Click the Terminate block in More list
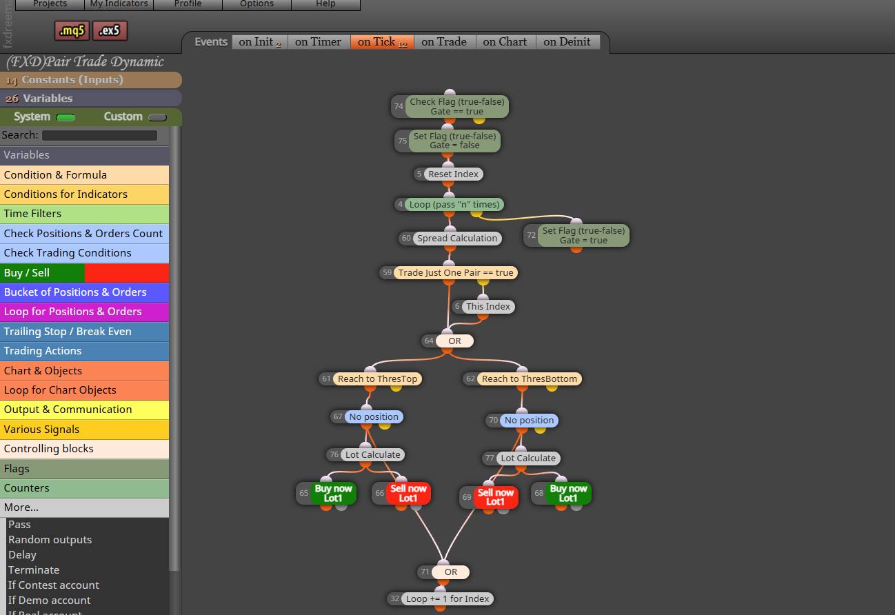Viewport: 895px width, 615px height. click(34, 570)
